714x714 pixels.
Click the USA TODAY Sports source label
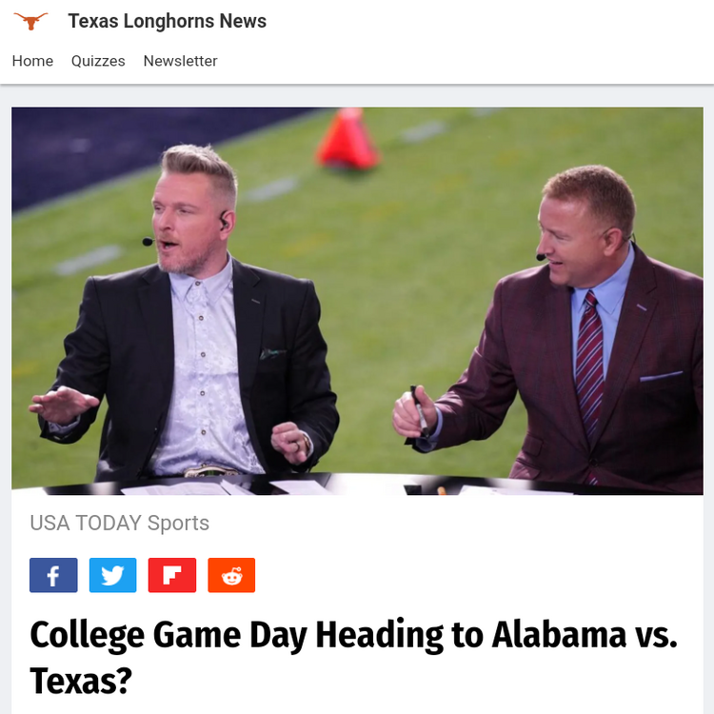tap(119, 523)
